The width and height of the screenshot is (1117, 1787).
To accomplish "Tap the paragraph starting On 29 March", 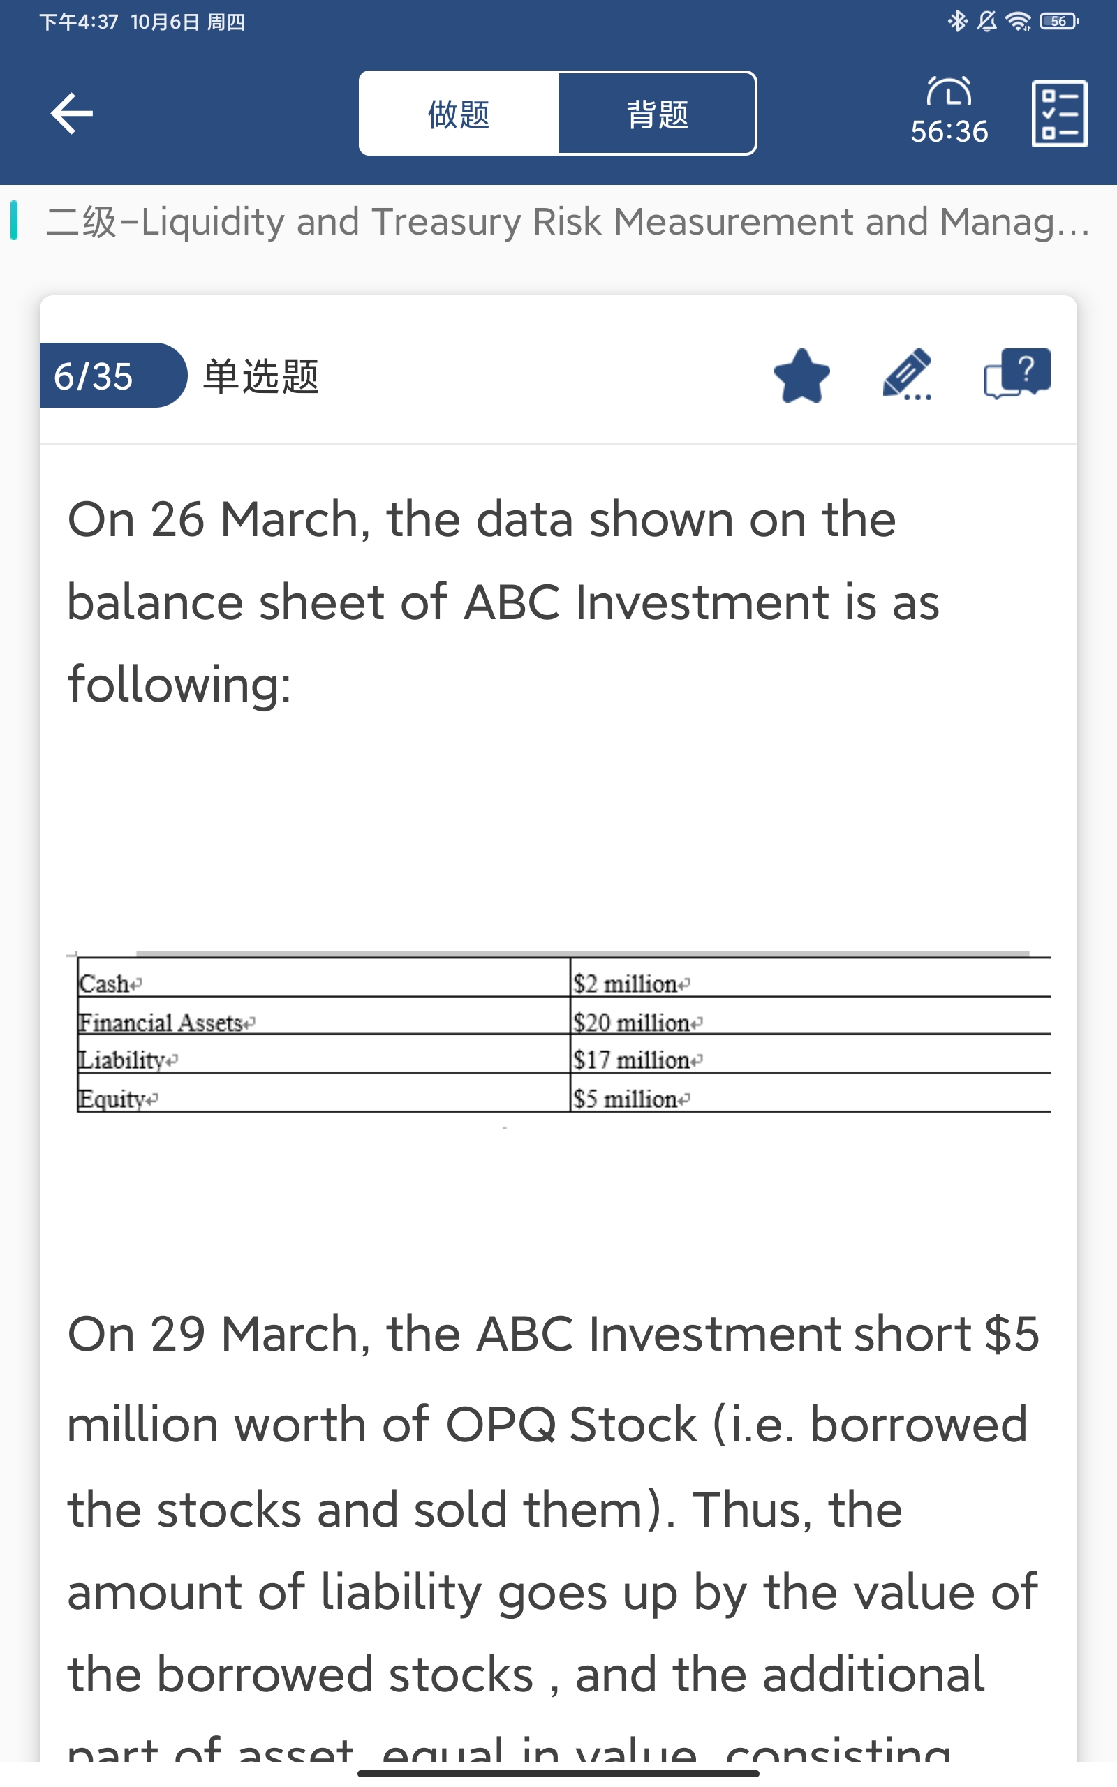I will click(x=554, y=1506).
